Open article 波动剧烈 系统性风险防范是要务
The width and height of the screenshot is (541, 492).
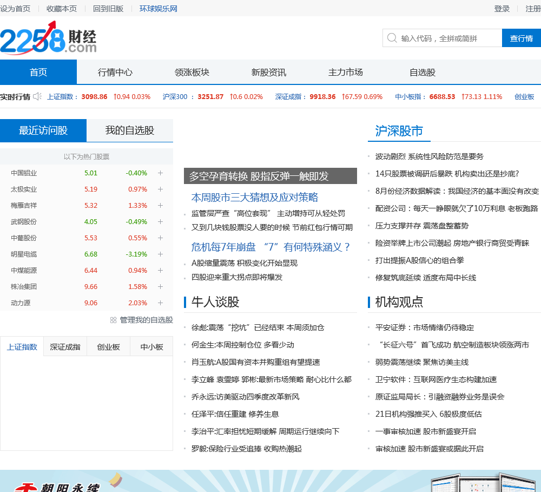[x=430, y=156]
